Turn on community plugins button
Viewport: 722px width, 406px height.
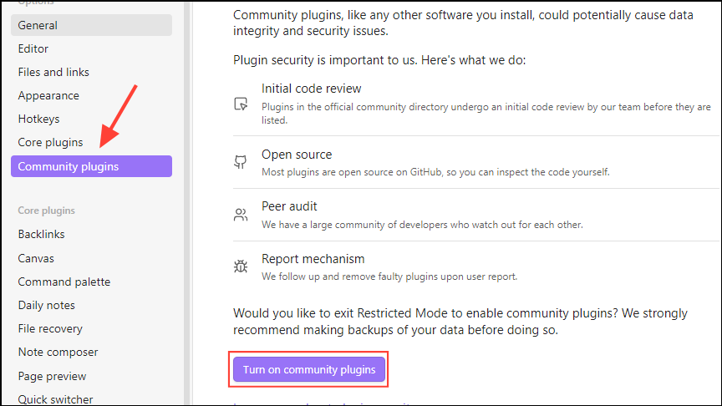[x=309, y=369]
